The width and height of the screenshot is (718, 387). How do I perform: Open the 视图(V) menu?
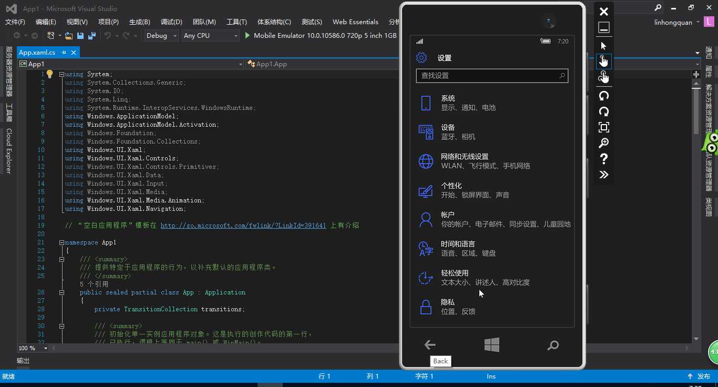pos(77,22)
